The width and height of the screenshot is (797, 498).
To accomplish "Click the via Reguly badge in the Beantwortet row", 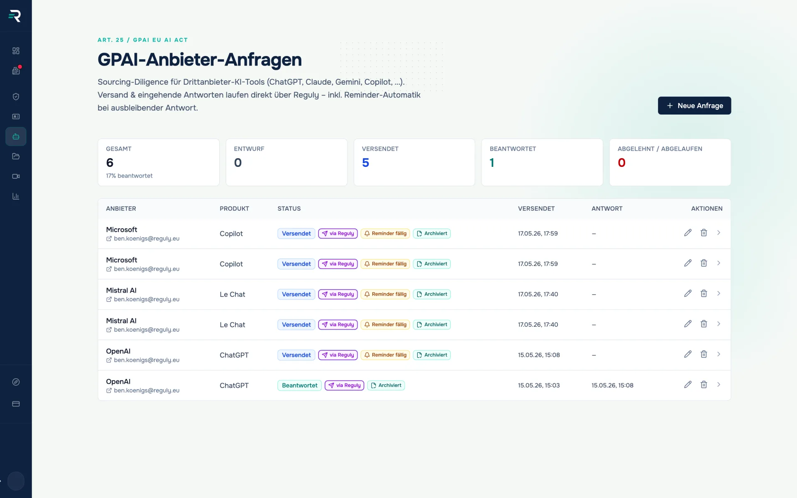I will click(345, 386).
